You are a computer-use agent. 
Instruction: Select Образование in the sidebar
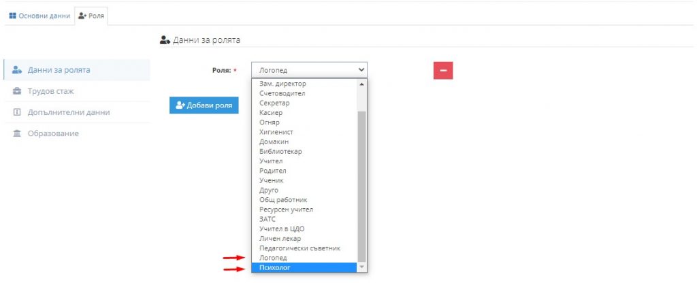click(53, 133)
